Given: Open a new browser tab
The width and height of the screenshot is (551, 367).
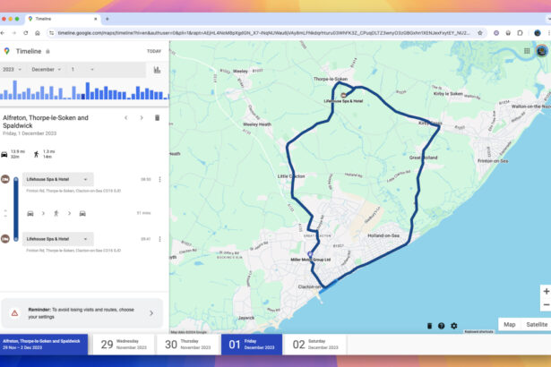Looking at the screenshot, I should [108, 19].
